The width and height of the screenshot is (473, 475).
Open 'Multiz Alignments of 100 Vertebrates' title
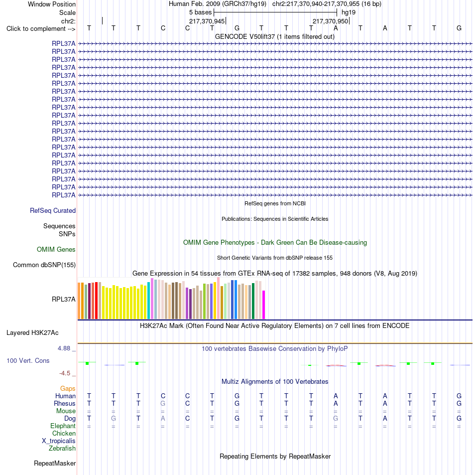tap(275, 382)
